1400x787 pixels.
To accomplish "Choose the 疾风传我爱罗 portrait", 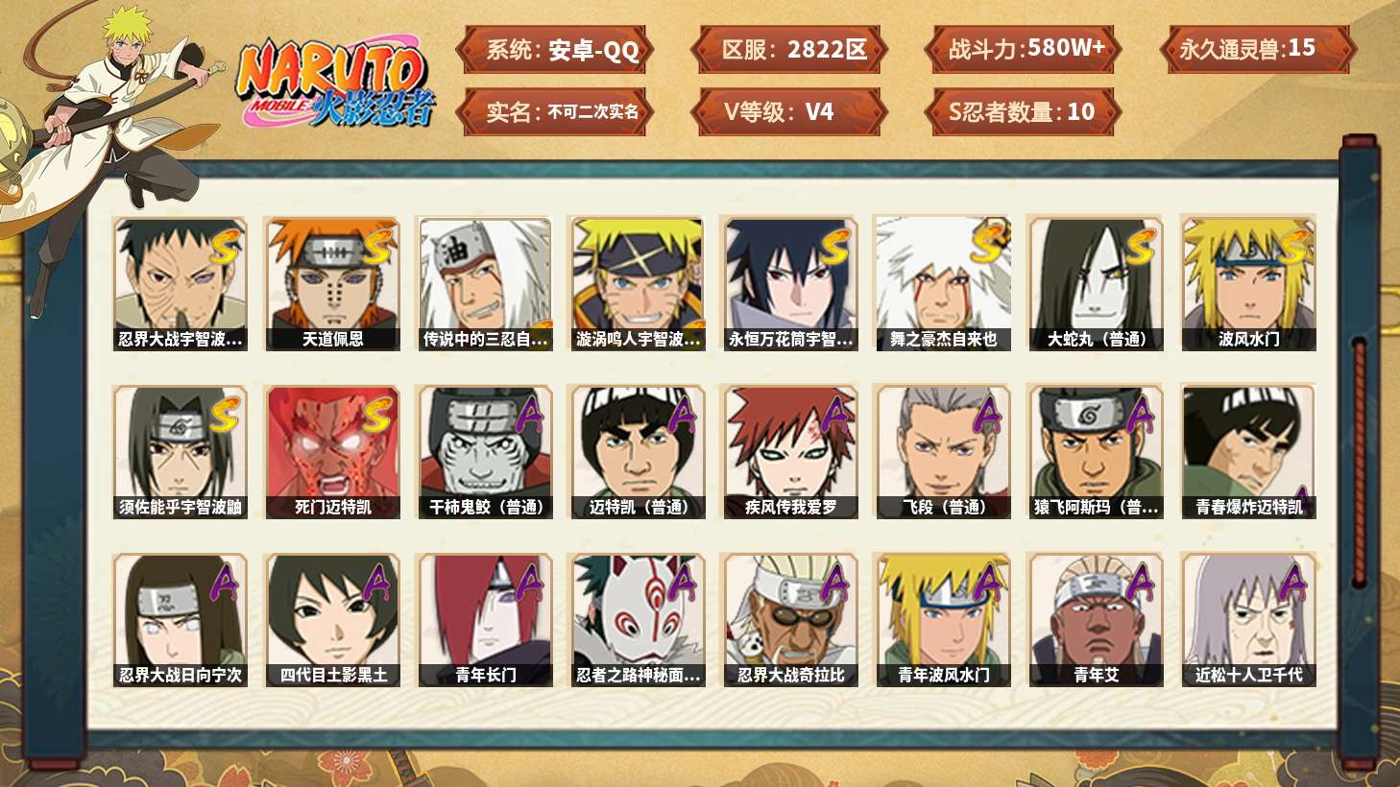I will 790,452.
